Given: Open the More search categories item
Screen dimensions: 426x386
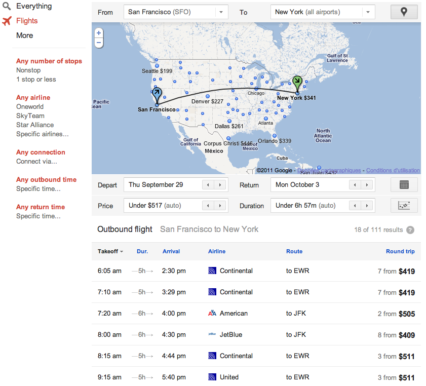Looking at the screenshot, I should 24,35.
